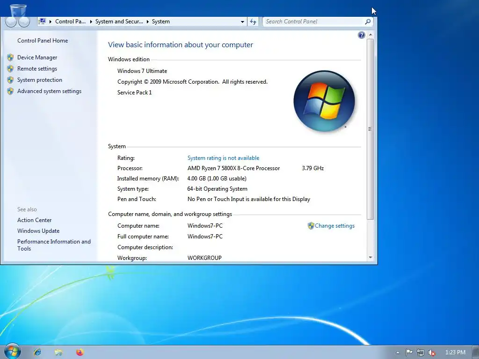Click the Device Manager shield icon
This screenshot has width=479, height=359.
[x=10, y=57]
